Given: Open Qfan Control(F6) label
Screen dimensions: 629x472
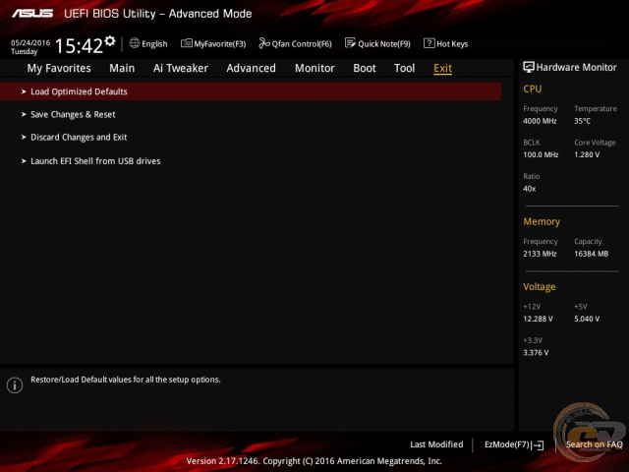Looking at the screenshot, I should click(x=302, y=44).
